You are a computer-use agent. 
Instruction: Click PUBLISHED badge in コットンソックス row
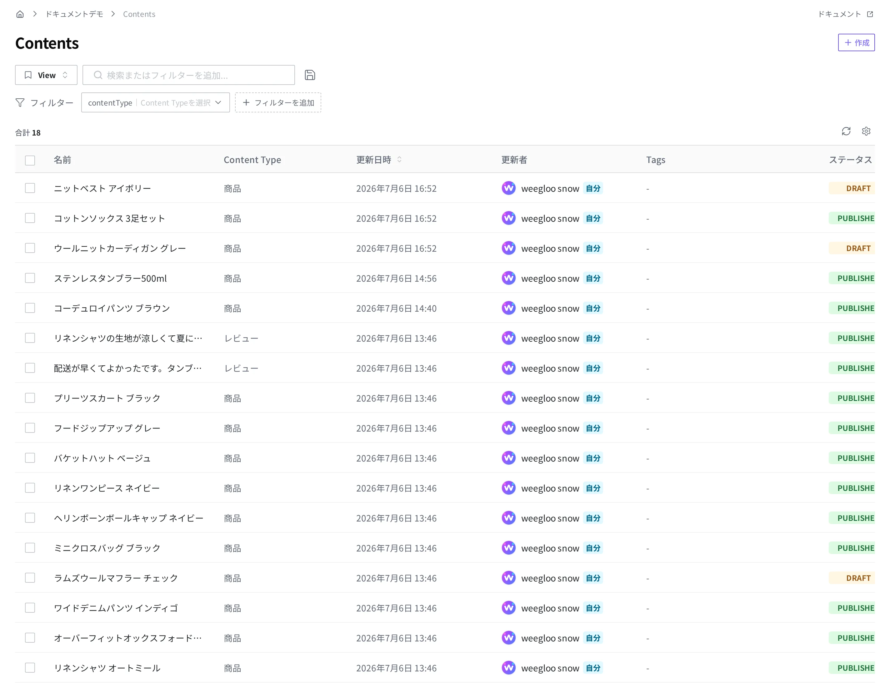click(852, 218)
